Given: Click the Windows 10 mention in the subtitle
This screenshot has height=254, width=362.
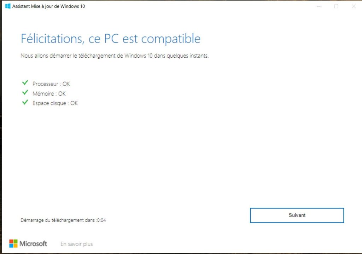Looking at the screenshot, I should coord(138,56).
